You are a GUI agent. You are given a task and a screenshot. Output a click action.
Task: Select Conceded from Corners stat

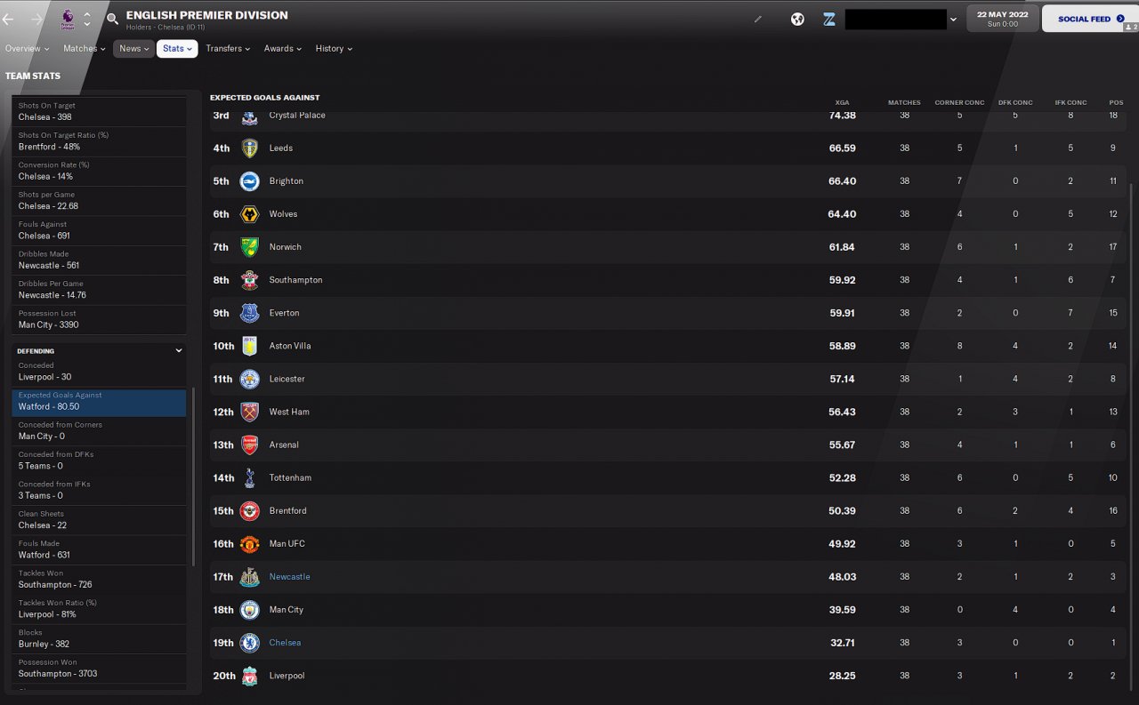tap(100, 431)
